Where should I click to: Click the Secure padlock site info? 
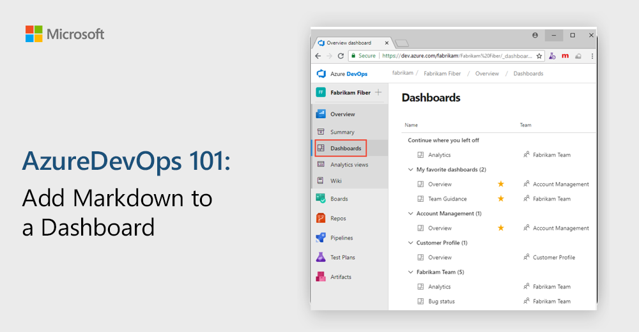[364, 56]
